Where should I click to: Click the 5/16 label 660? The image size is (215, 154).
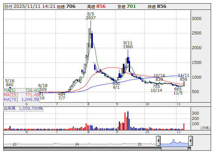pos(9,85)
